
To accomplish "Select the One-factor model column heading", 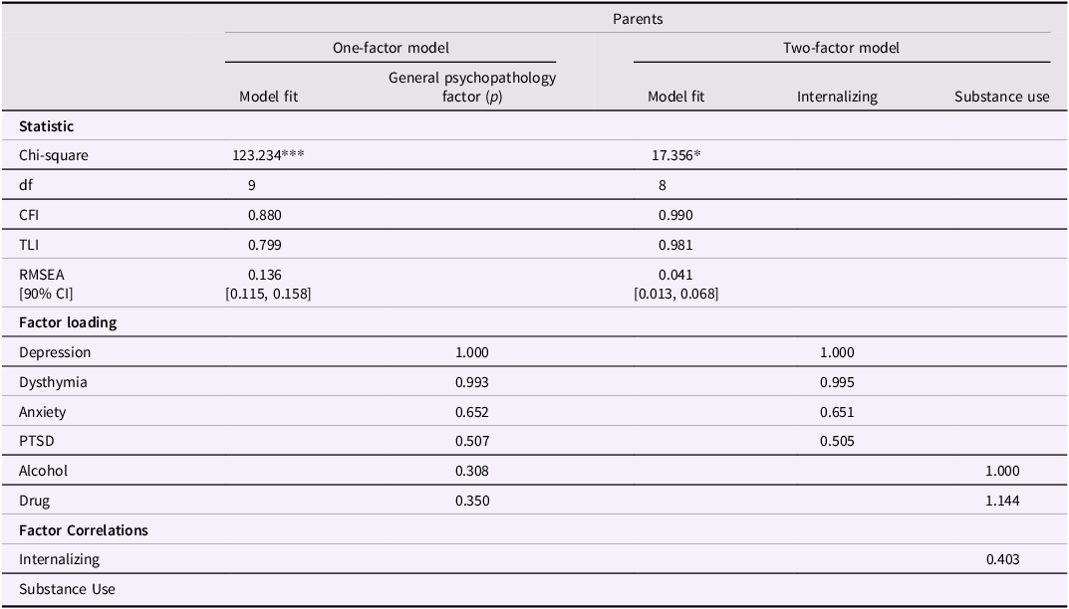I will pyautogui.click(x=391, y=48).
